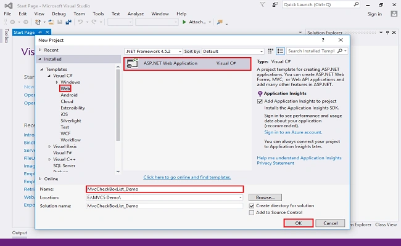The width and height of the screenshot is (401, 246).
Task: Click the template tree scroll down arrow
Action: (118, 172)
